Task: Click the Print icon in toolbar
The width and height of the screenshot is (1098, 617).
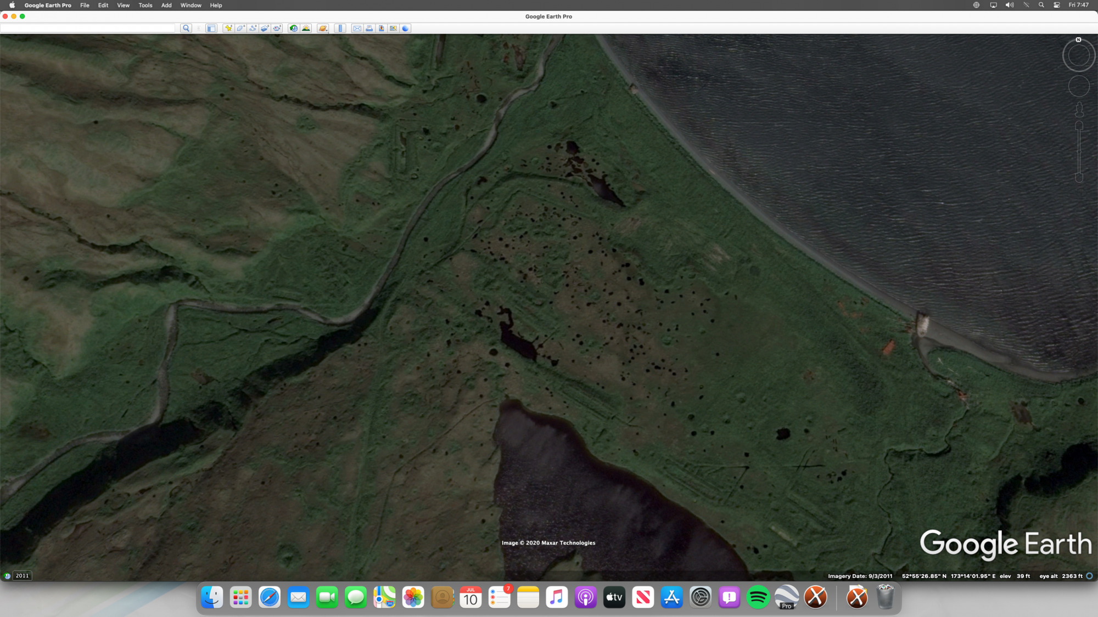Action: click(369, 29)
